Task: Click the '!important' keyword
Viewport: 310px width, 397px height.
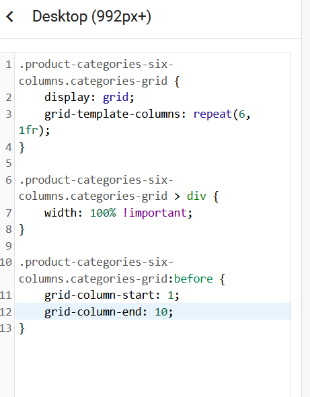Action: tap(155, 213)
